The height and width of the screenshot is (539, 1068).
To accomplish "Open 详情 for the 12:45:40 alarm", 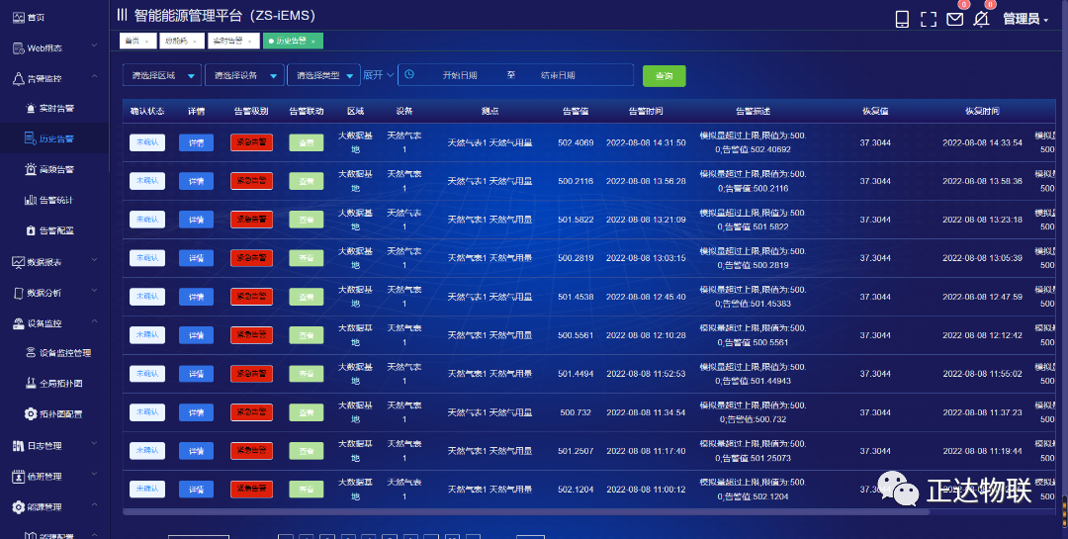I will (x=196, y=297).
